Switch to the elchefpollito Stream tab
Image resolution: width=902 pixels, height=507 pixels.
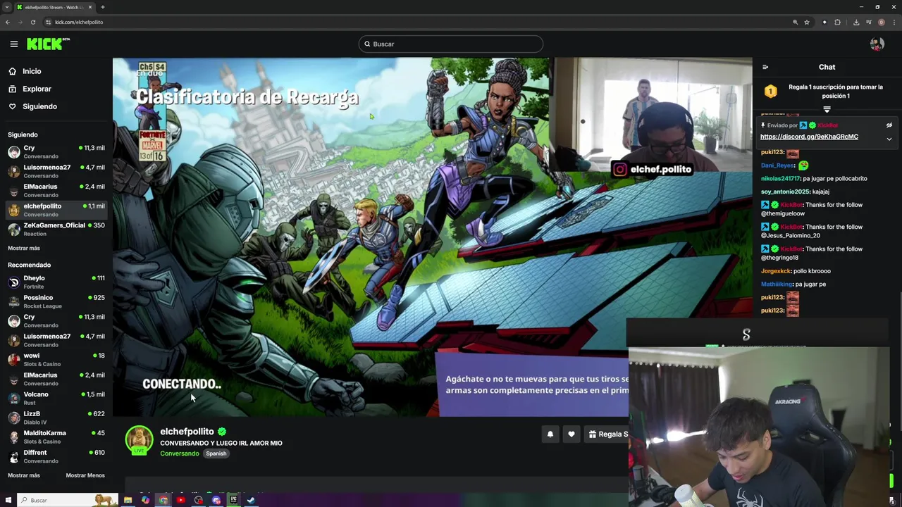click(55, 7)
